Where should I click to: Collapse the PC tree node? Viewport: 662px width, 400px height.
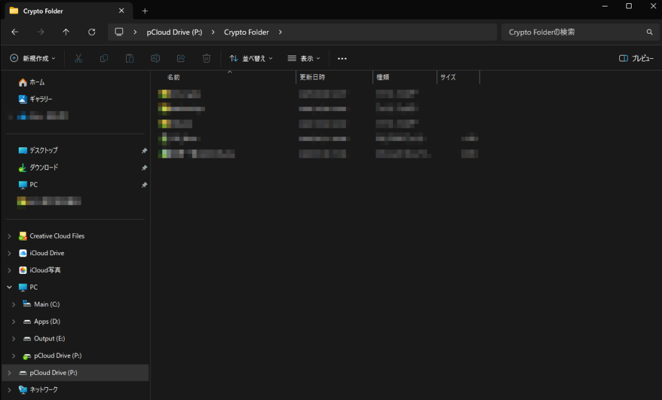pyautogui.click(x=9, y=288)
